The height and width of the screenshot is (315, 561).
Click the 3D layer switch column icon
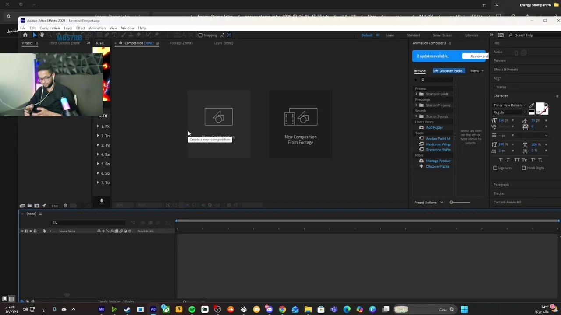[130, 231]
